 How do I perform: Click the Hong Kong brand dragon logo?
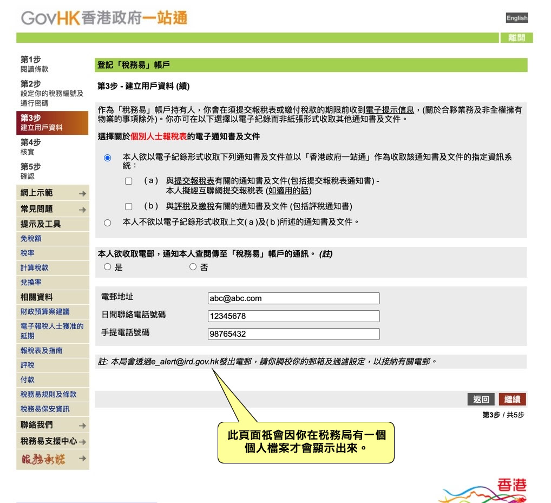click(x=483, y=491)
